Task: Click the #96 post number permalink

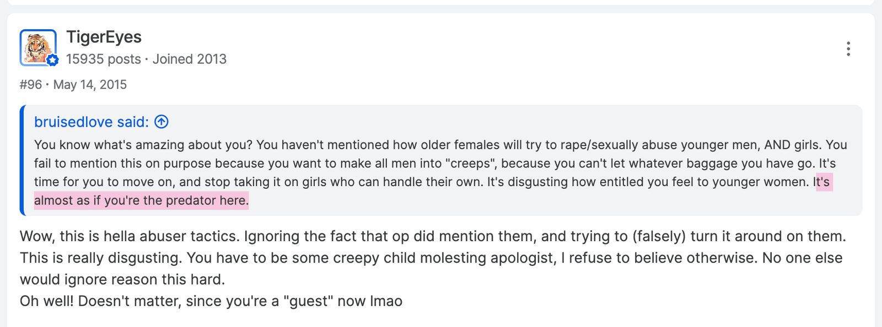Action: (31, 85)
